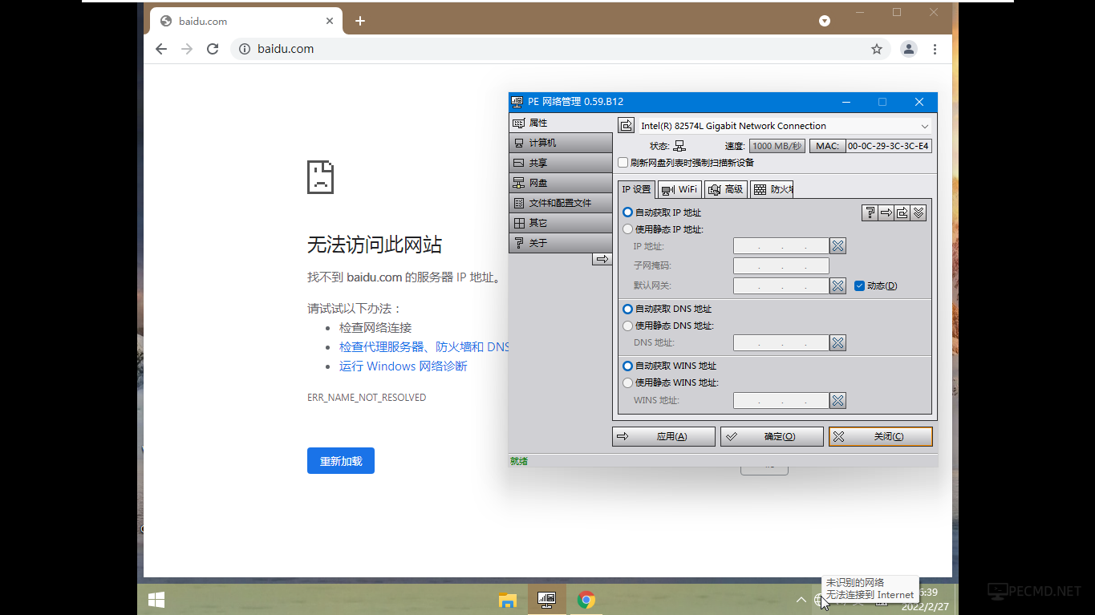Viewport: 1095px width, 615px height.
Task: Click the small arrow button below the sidebar
Action: click(602, 259)
